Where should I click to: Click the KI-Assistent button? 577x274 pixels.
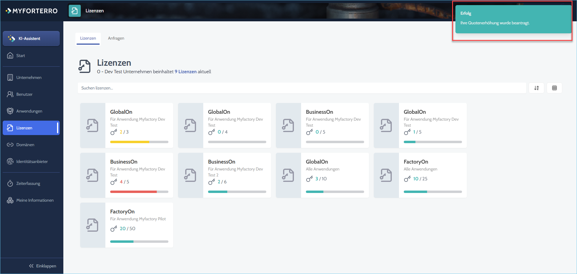(31, 38)
